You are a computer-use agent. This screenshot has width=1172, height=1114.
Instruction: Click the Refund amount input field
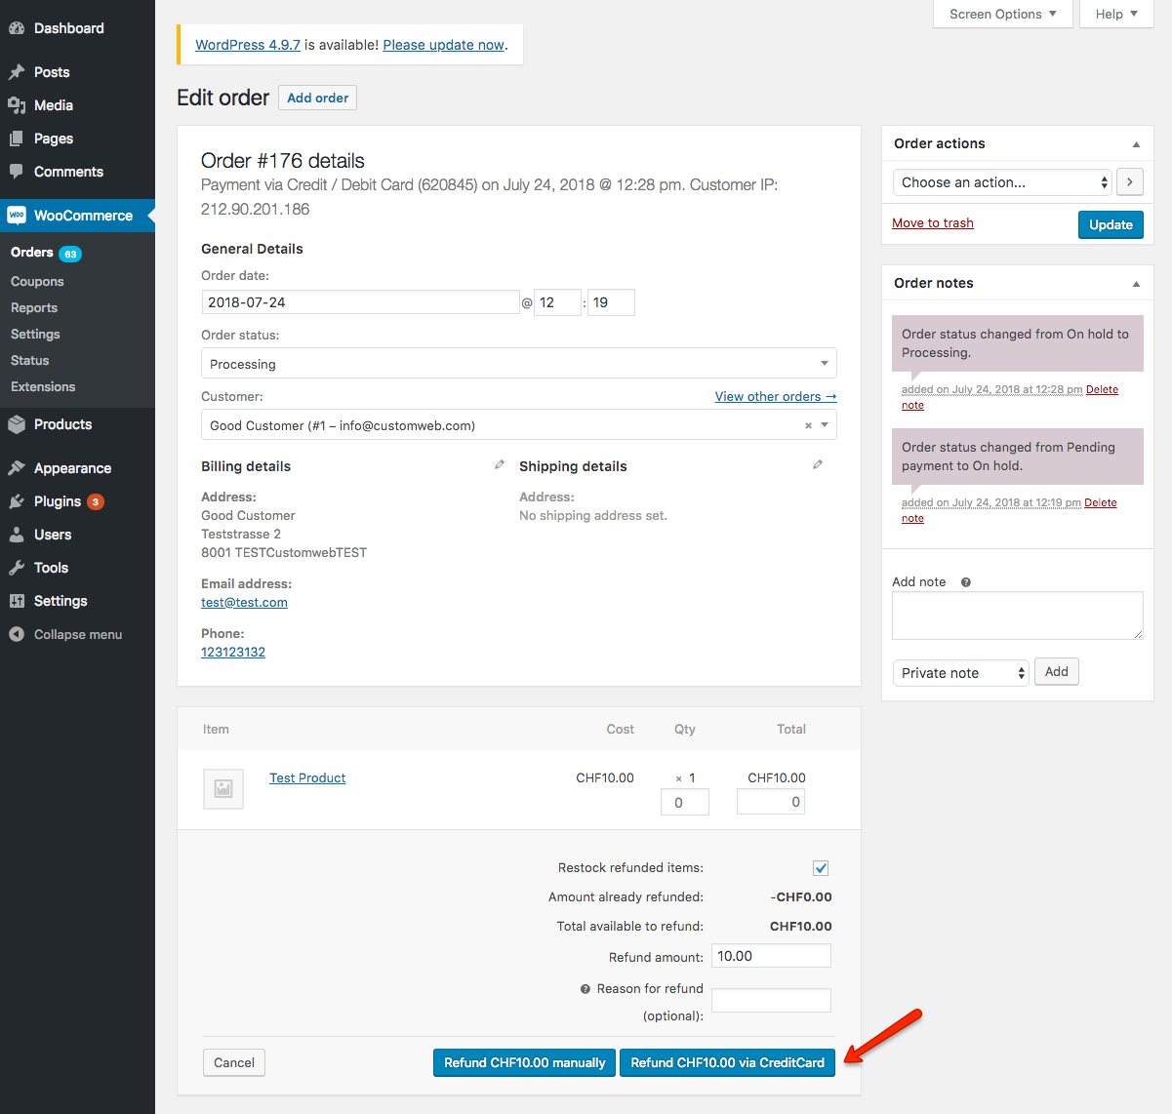coord(771,955)
